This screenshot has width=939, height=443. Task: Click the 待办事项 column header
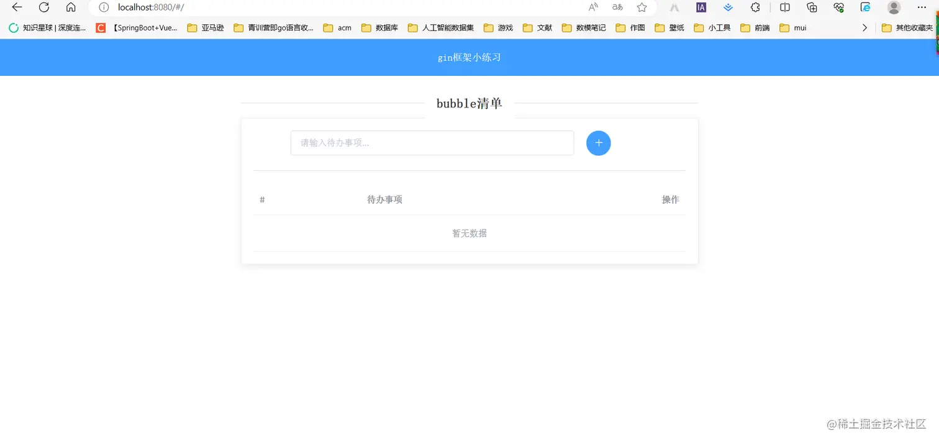384,199
